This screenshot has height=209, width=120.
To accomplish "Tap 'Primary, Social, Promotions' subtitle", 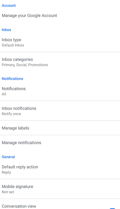I will pyautogui.click(x=25, y=65).
